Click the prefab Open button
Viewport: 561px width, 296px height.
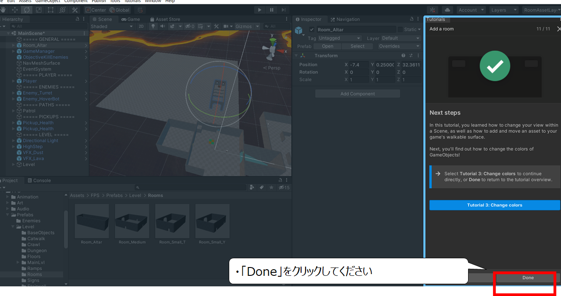327,46
